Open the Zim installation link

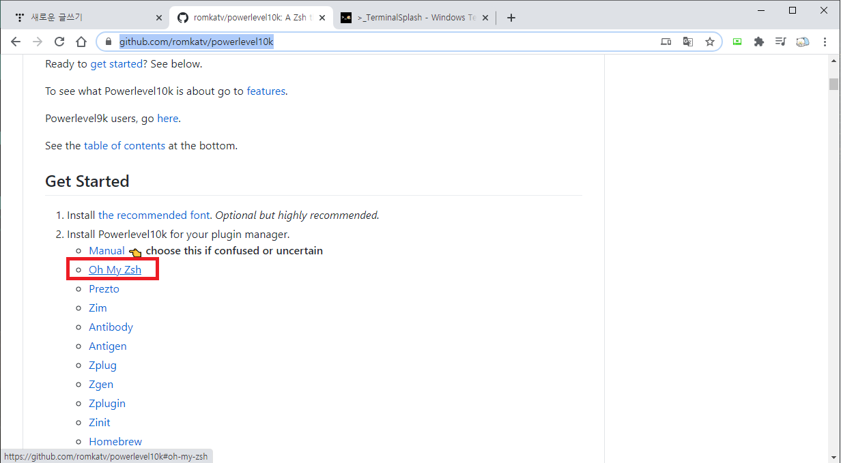point(98,308)
